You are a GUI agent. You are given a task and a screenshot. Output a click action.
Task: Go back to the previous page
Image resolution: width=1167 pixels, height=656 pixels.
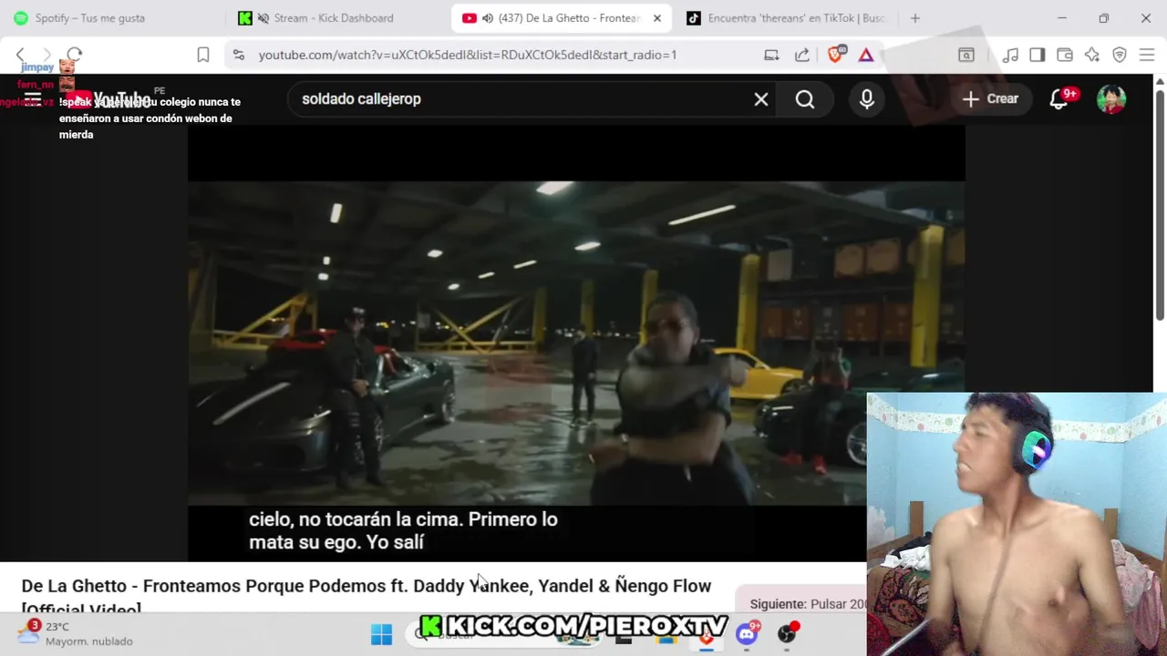click(x=21, y=55)
